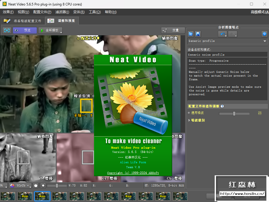Toggle the 高级模式 advanced mode switch
The image size is (269, 202).
[259, 12]
